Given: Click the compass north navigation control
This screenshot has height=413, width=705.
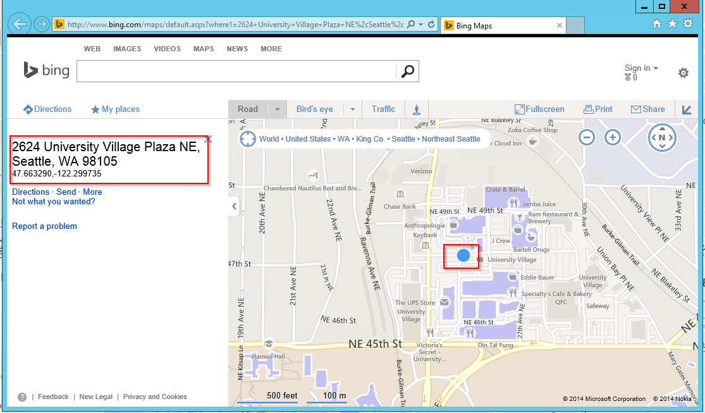Looking at the screenshot, I should [662, 137].
